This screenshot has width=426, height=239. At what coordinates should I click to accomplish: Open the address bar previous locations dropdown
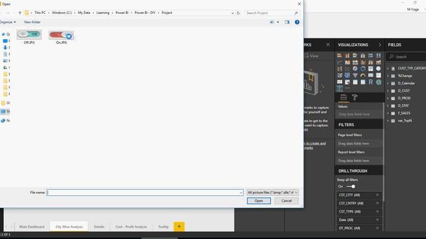pos(232,13)
